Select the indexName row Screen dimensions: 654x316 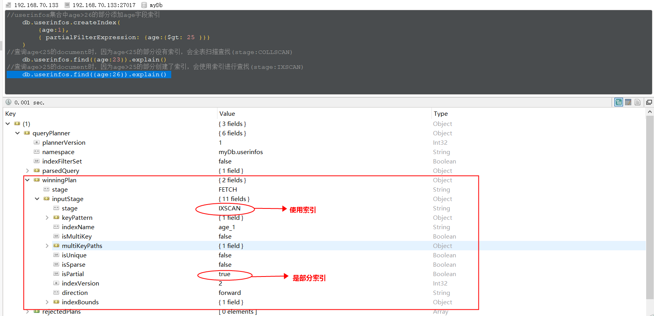78,227
